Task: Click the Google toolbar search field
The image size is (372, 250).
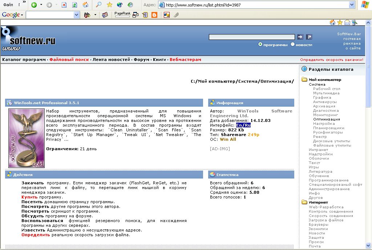Action: pos(50,15)
